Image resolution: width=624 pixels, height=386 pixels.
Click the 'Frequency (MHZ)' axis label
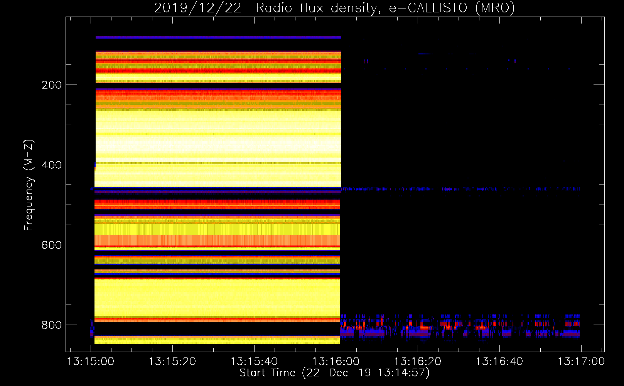(x=29, y=185)
